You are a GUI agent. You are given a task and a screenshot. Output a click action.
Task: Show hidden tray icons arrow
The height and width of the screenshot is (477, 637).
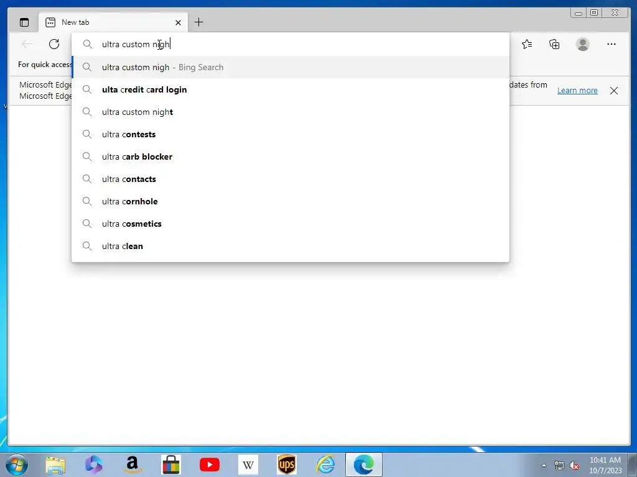coord(544,465)
